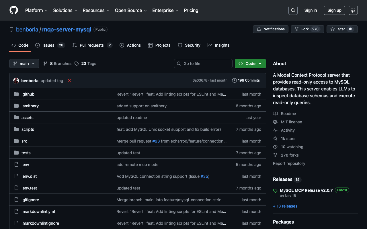Image resolution: width=367 pixels, height=229 pixels.
Task: Switch to the Pull requests tab
Action: 91,45
